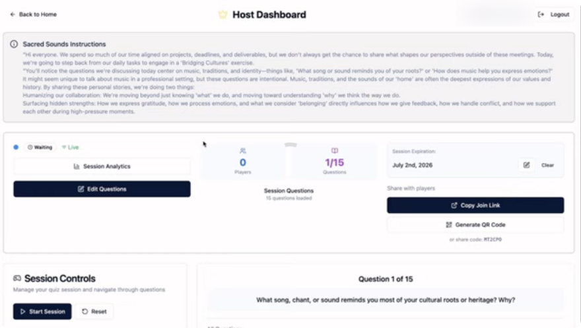
Task: Click the 0 Players counter
Action: [x=243, y=162]
